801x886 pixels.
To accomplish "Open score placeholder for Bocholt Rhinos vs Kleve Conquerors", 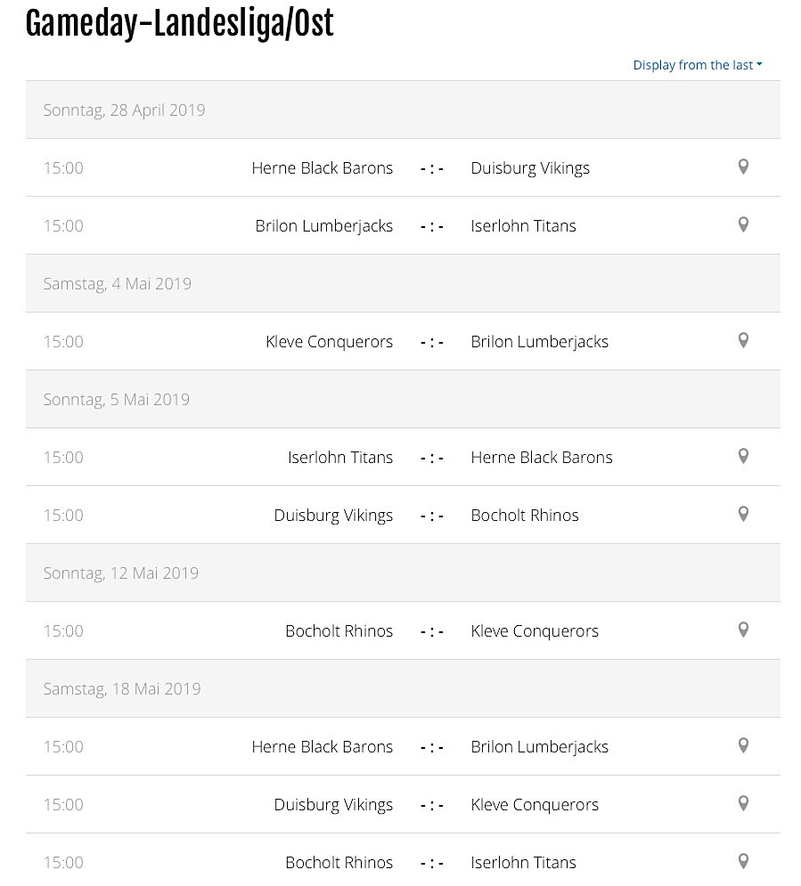I will coord(432,631).
